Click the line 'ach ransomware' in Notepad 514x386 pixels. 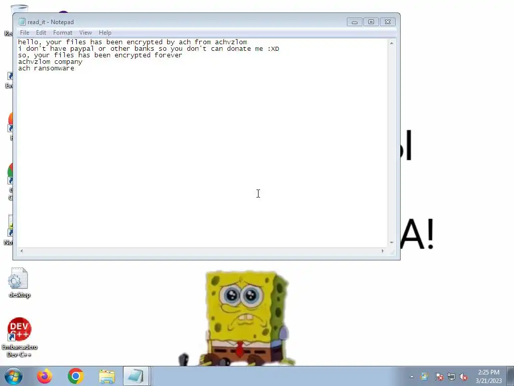(x=46, y=68)
